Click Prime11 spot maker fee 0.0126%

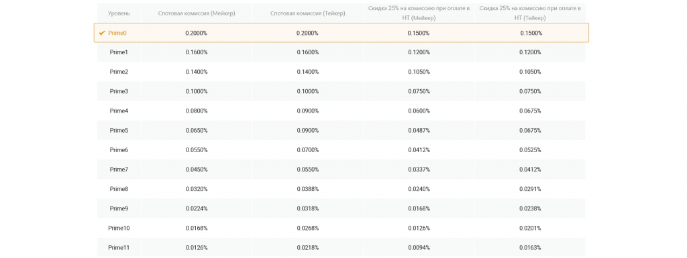point(197,247)
